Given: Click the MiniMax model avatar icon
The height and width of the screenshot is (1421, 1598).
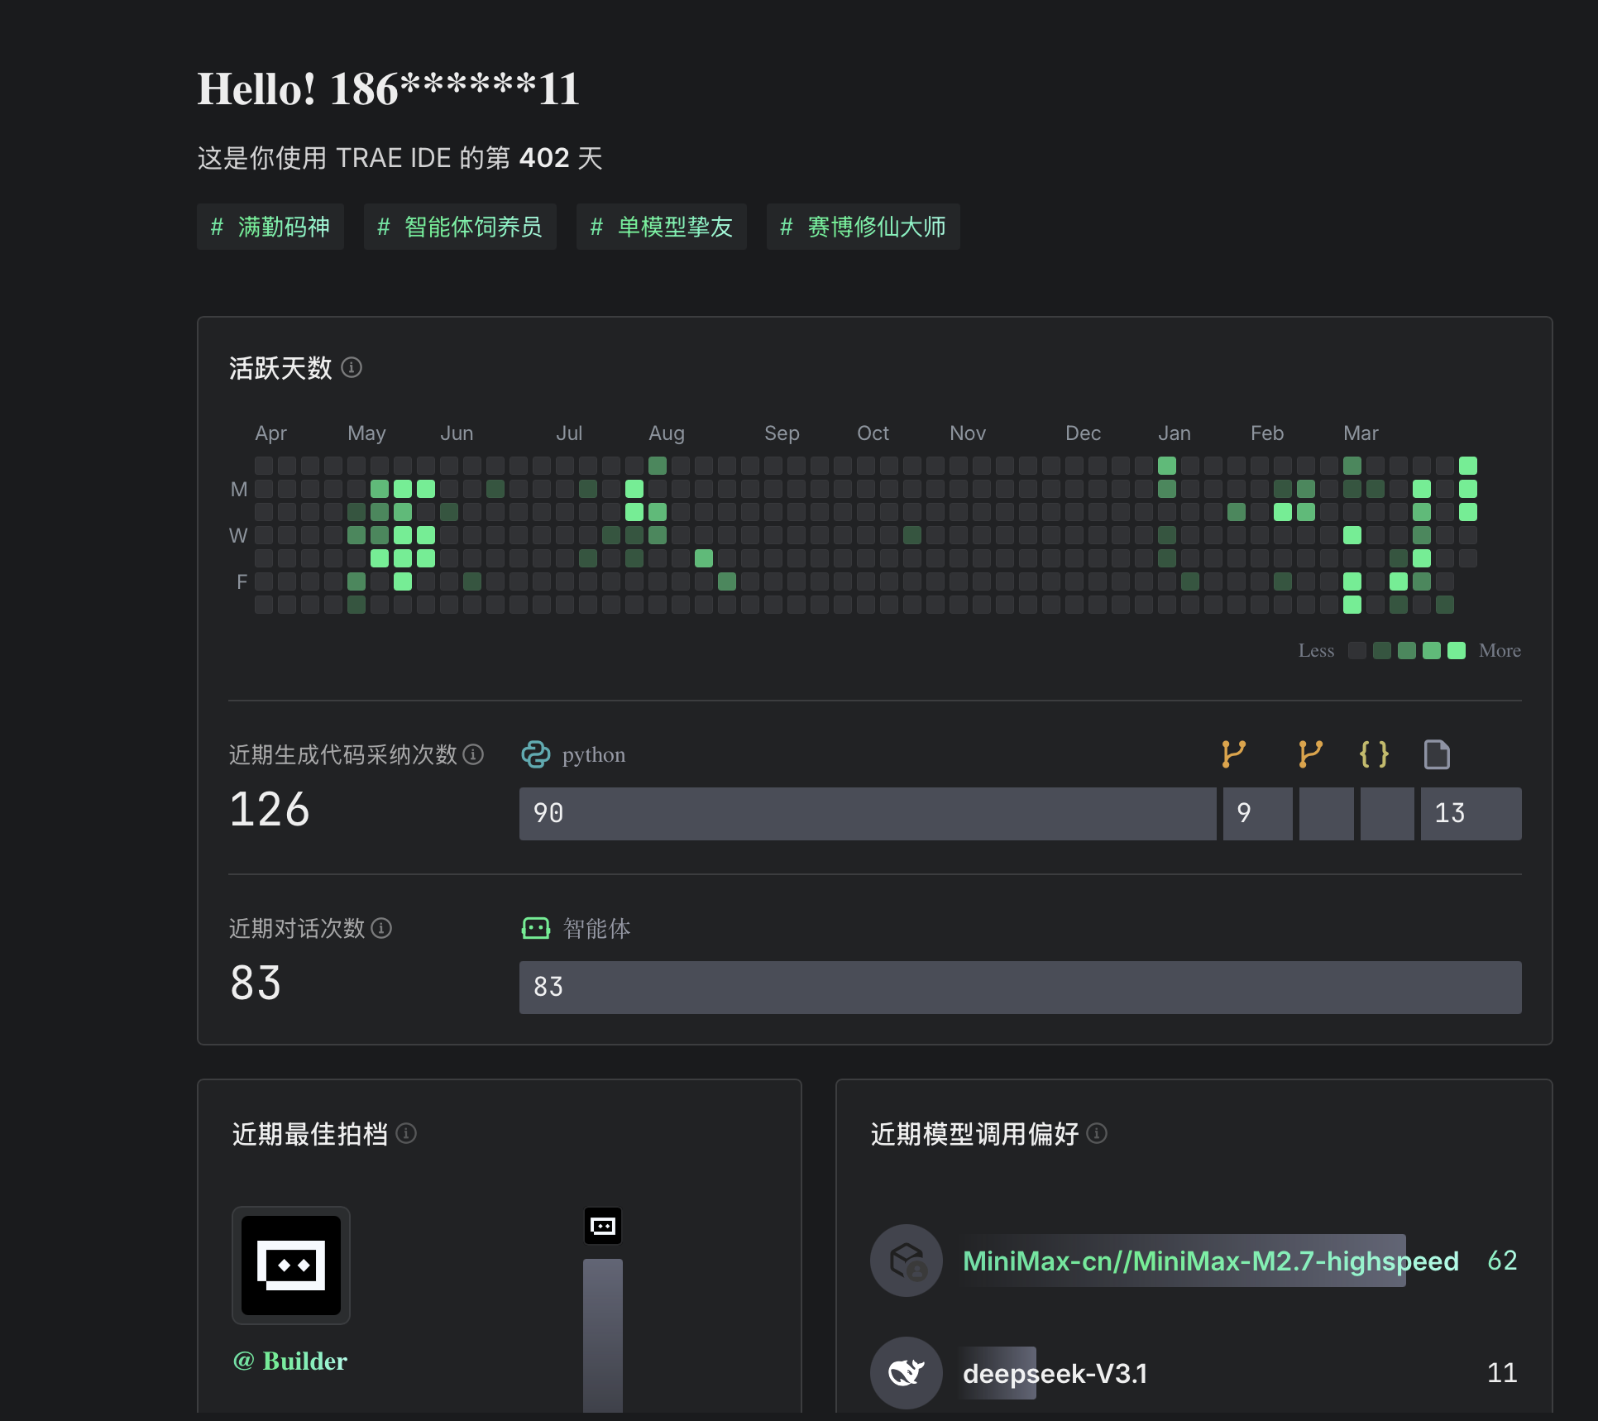Looking at the screenshot, I should click(x=906, y=1261).
